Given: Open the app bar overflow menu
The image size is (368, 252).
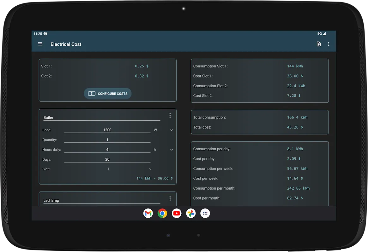Looking at the screenshot, I should pos(329,44).
